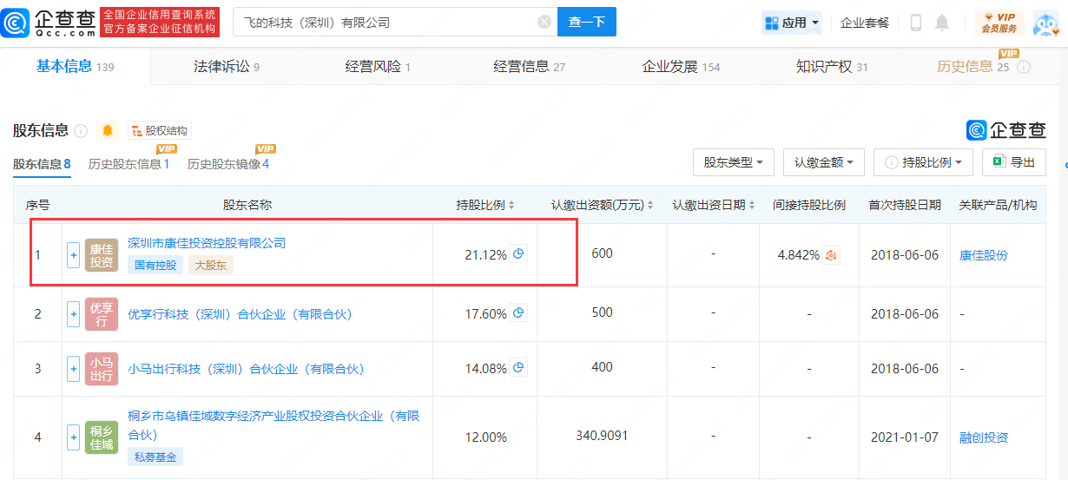Click the 小马出行 company logo

102,369
